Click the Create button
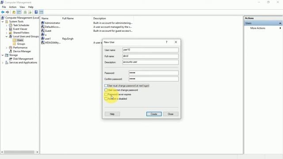 click(x=154, y=114)
